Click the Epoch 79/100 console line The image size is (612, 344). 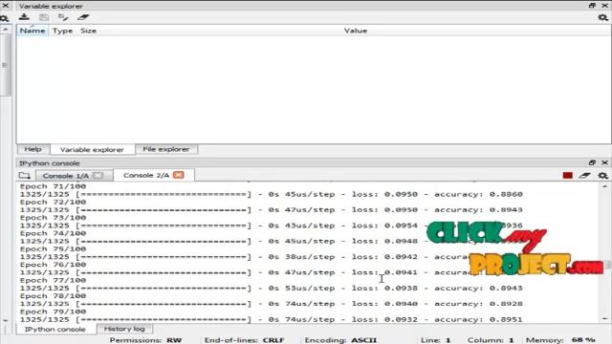(x=54, y=312)
